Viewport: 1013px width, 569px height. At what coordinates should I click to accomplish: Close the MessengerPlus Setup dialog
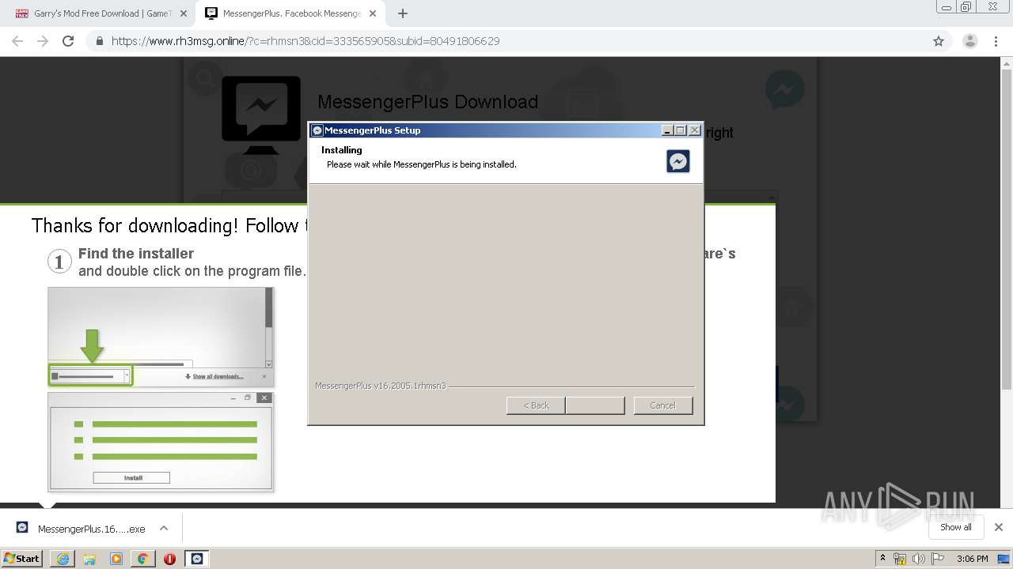pyautogui.click(x=695, y=130)
